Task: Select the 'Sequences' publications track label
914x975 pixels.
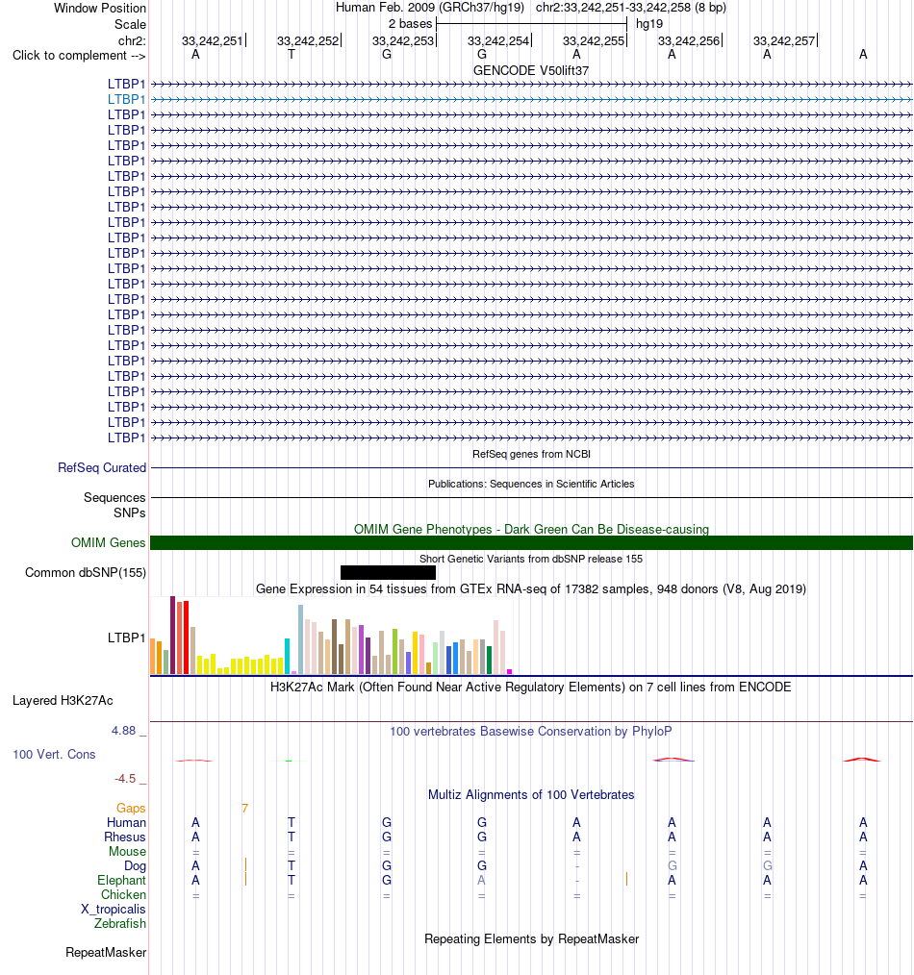Action: (x=114, y=497)
